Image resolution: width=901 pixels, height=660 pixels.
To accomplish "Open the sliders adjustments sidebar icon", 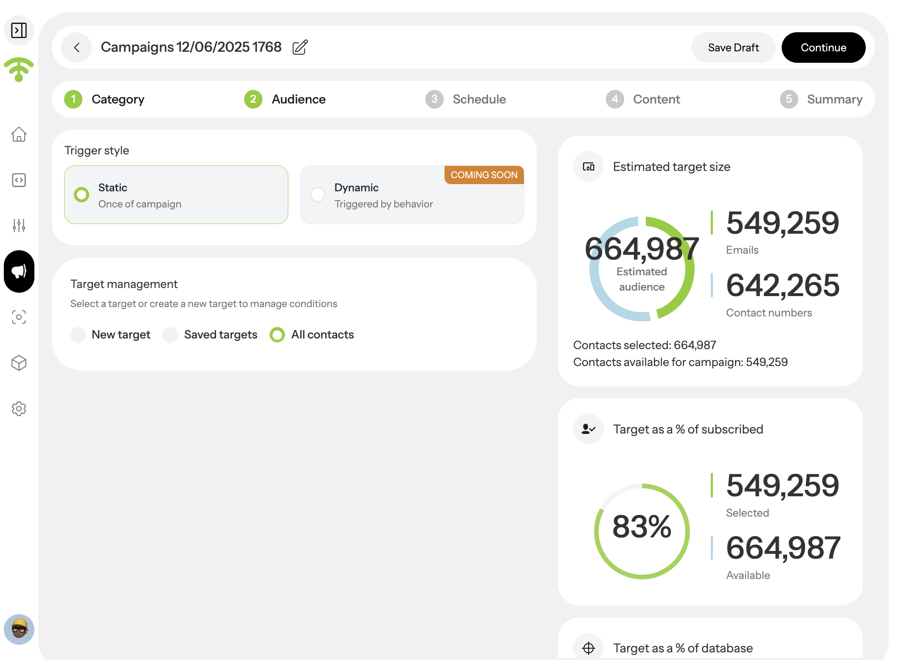I will point(19,225).
